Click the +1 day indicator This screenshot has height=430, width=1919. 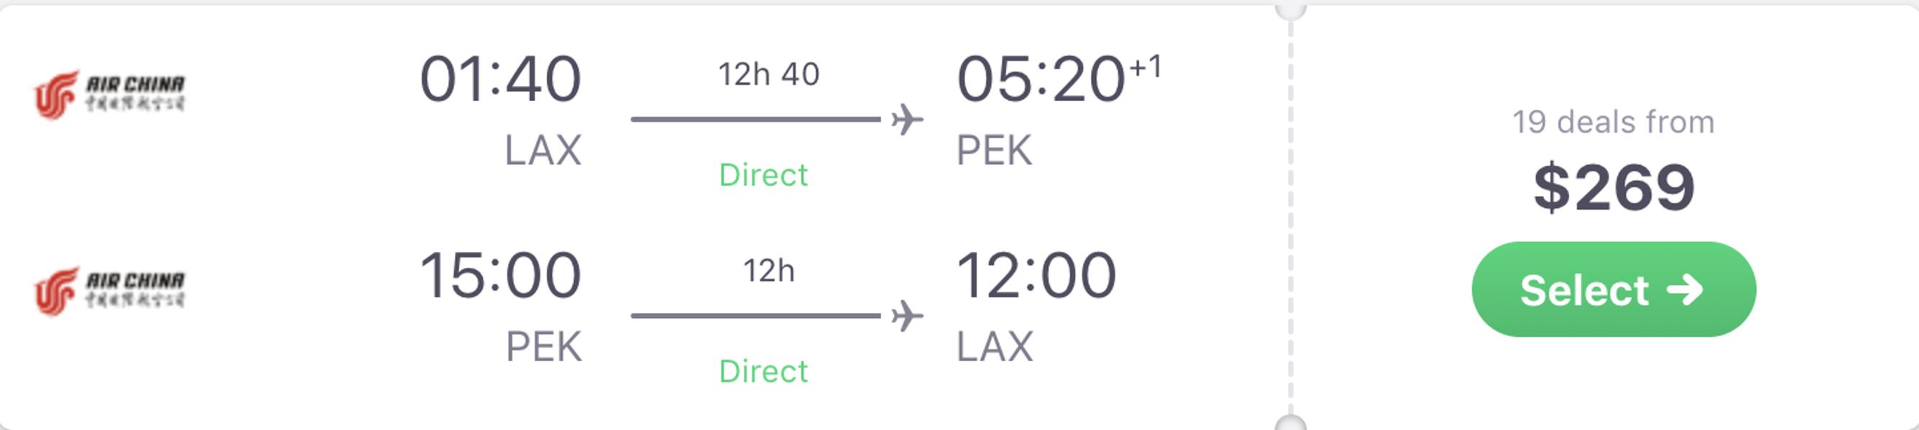coord(1145,67)
